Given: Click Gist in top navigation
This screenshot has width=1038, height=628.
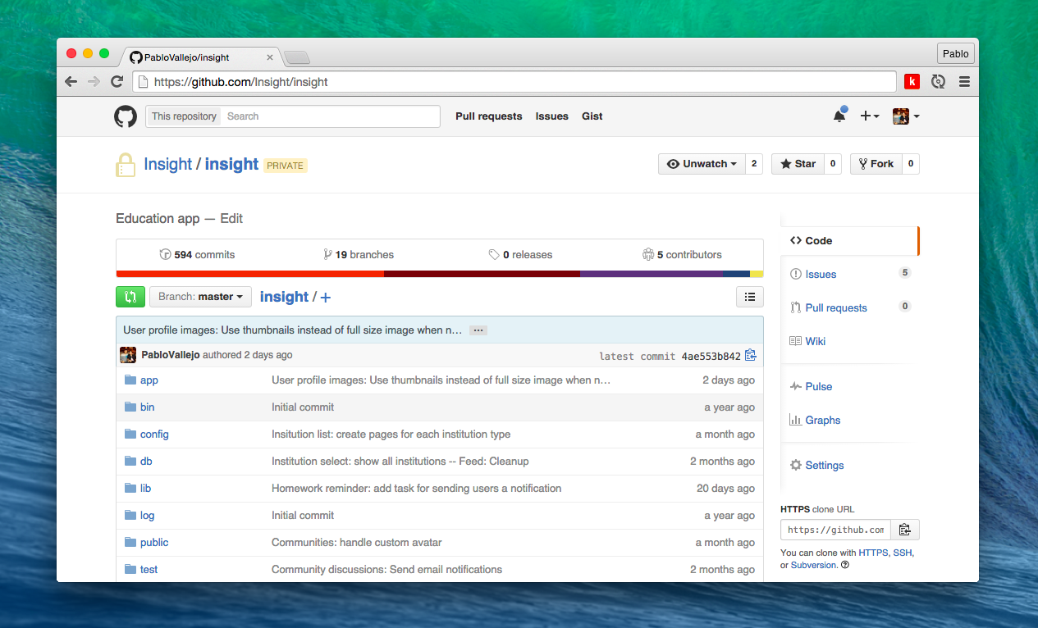Looking at the screenshot, I should click(592, 116).
